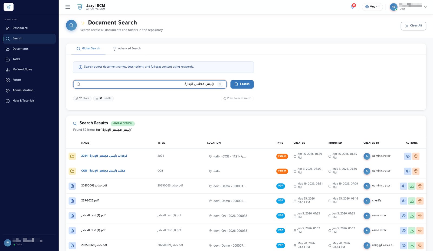Screen dimensions: 433x251
Task: Locate file in QA › 2026-000038
Action: (420, 231)
